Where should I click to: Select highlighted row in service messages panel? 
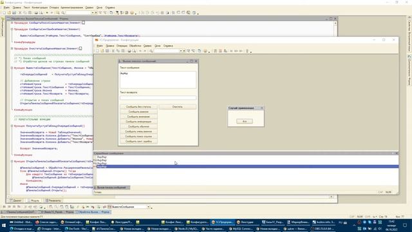[247, 166]
